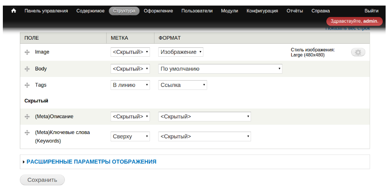
Task: Open Tags format dropdown 'Ссылка'
Action: click(182, 85)
